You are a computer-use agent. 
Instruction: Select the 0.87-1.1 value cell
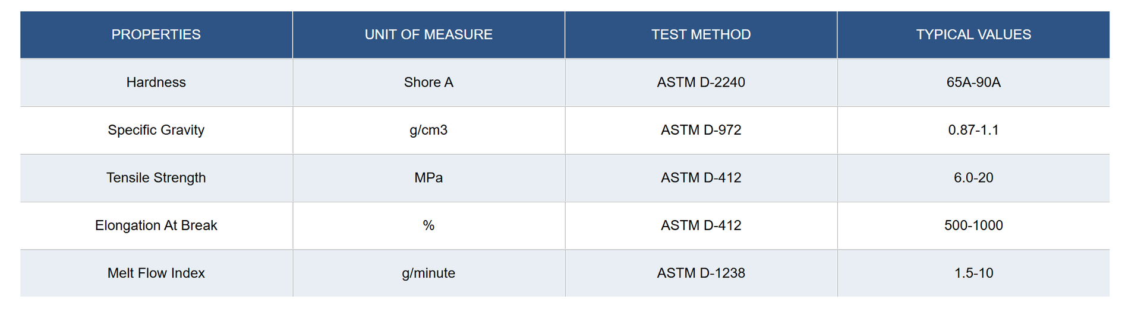tap(973, 130)
